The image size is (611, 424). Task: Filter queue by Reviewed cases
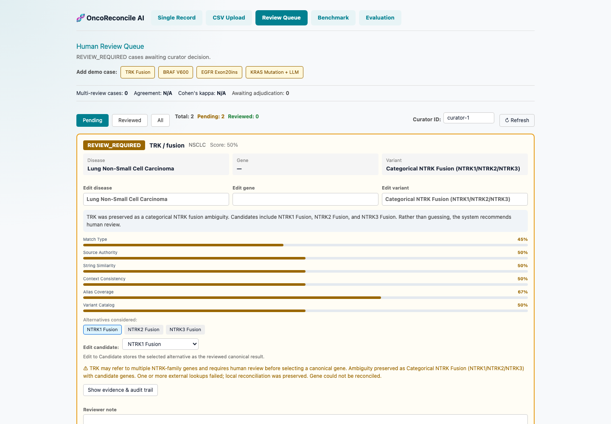pyautogui.click(x=130, y=120)
